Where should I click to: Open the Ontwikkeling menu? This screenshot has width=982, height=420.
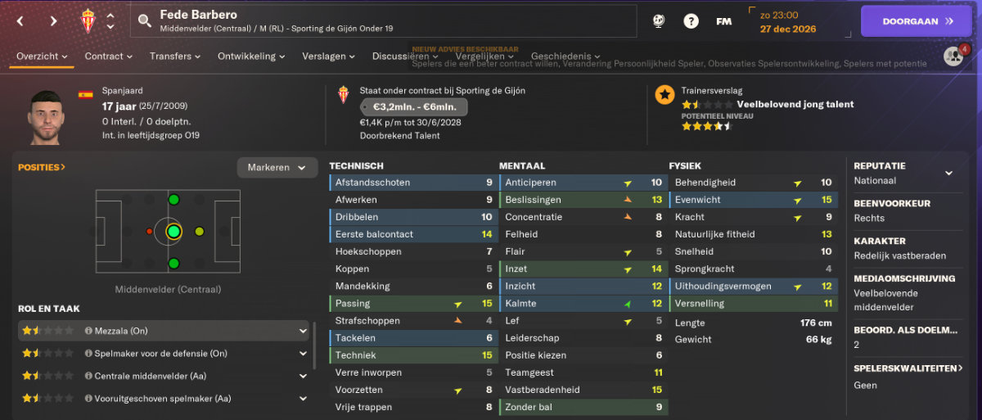coord(251,56)
